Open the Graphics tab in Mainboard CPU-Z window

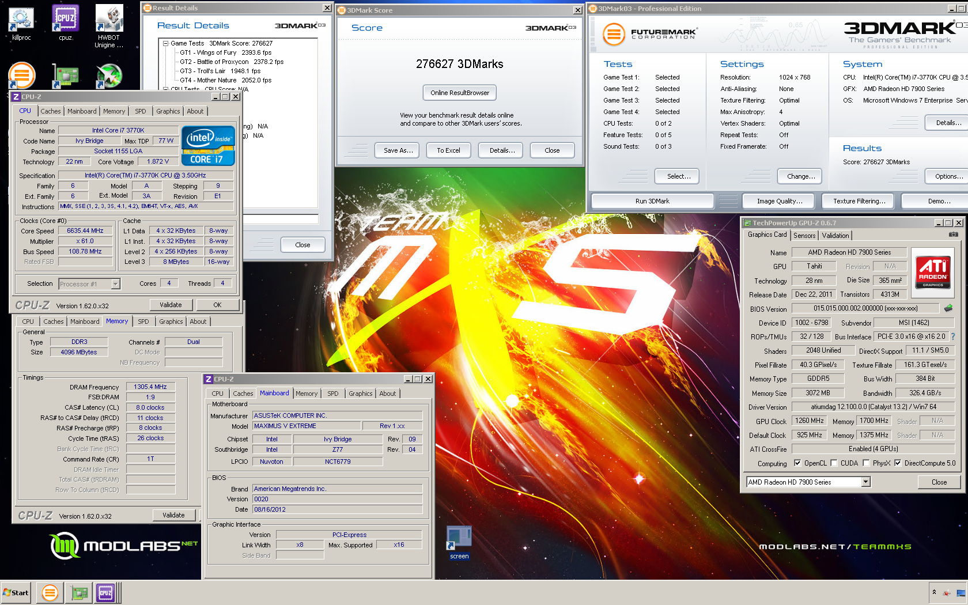pyautogui.click(x=361, y=394)
